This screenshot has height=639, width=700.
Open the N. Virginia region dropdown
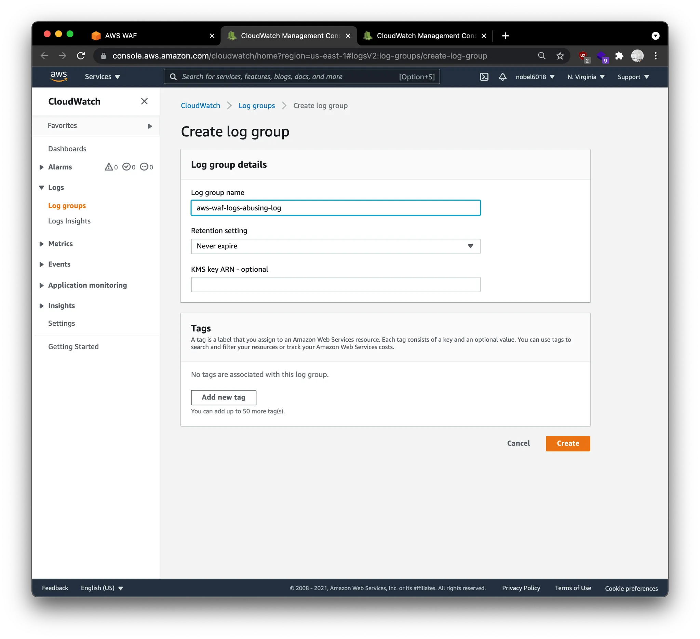tap(586, 77)
